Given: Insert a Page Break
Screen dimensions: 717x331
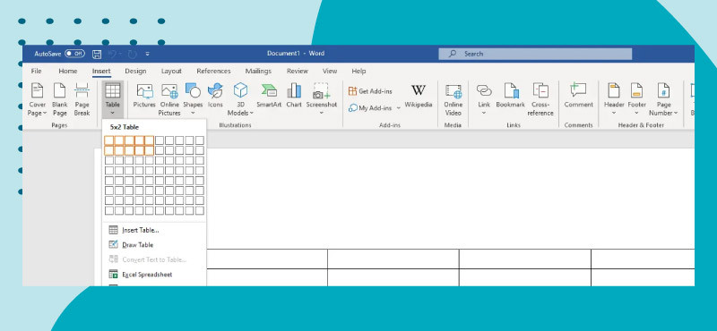Looking at the screenshot, I should 82,99.
